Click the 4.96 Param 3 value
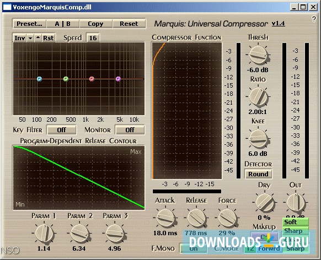321x260 pixels. coord(114,248)
